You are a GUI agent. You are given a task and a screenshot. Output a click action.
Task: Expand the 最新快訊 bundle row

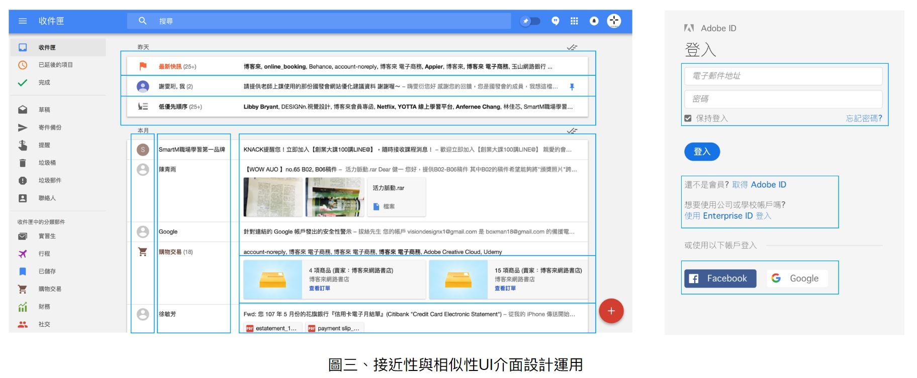point(357,66)
